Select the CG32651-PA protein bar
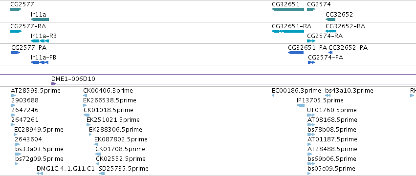Viewport: 416px width, 176px height. pos(296,53)
